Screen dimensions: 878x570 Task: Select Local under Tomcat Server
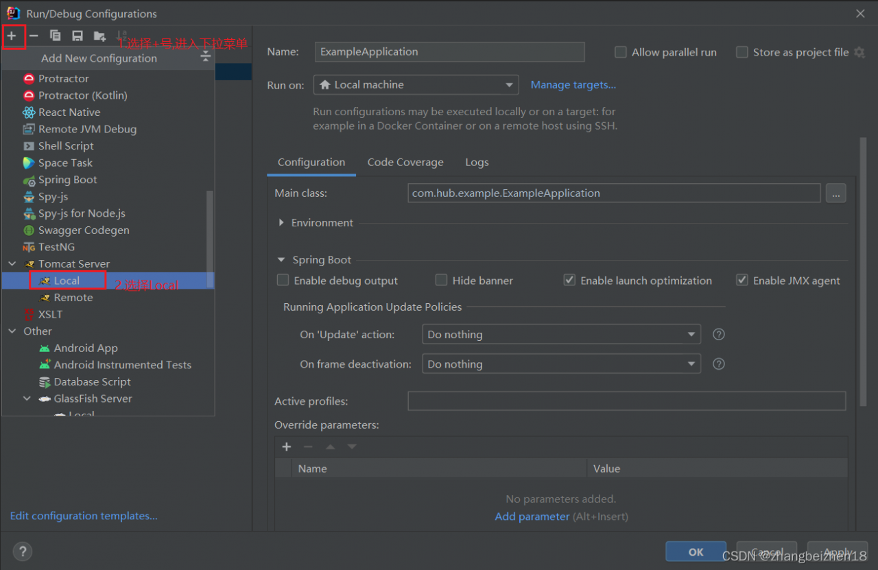tap(108, 281)
